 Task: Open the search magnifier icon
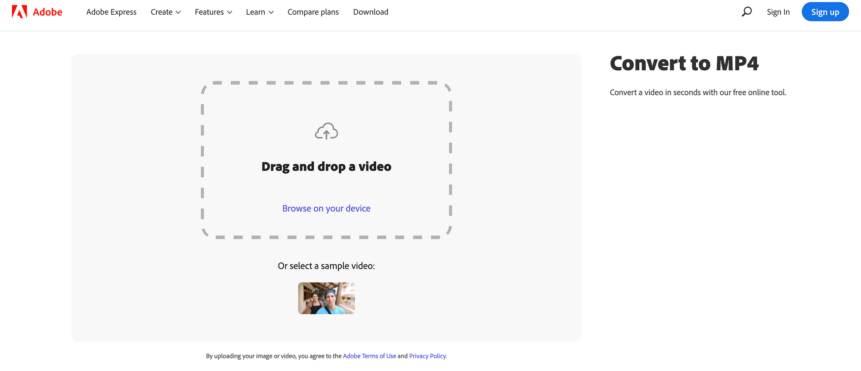point(747,12)
